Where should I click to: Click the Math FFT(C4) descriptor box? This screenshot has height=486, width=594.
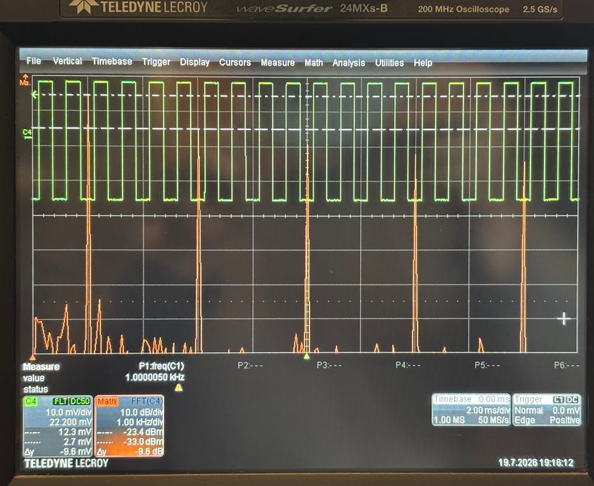(x=129, y=426)
